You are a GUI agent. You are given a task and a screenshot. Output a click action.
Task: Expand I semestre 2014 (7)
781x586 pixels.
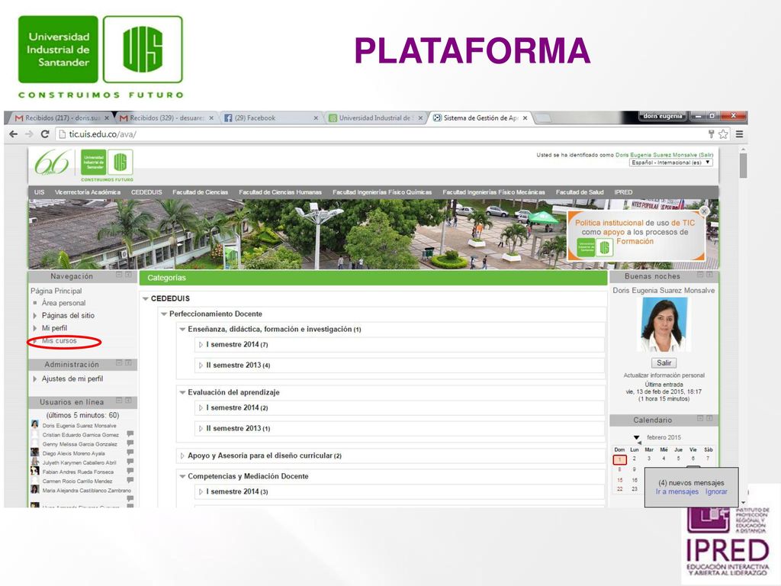tap(201, 345)
